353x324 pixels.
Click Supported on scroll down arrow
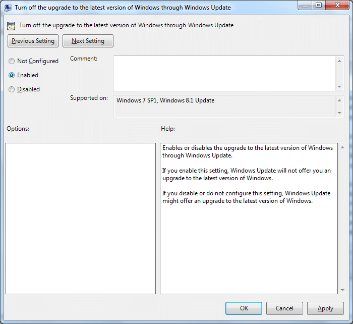click(x=339, y=113)
